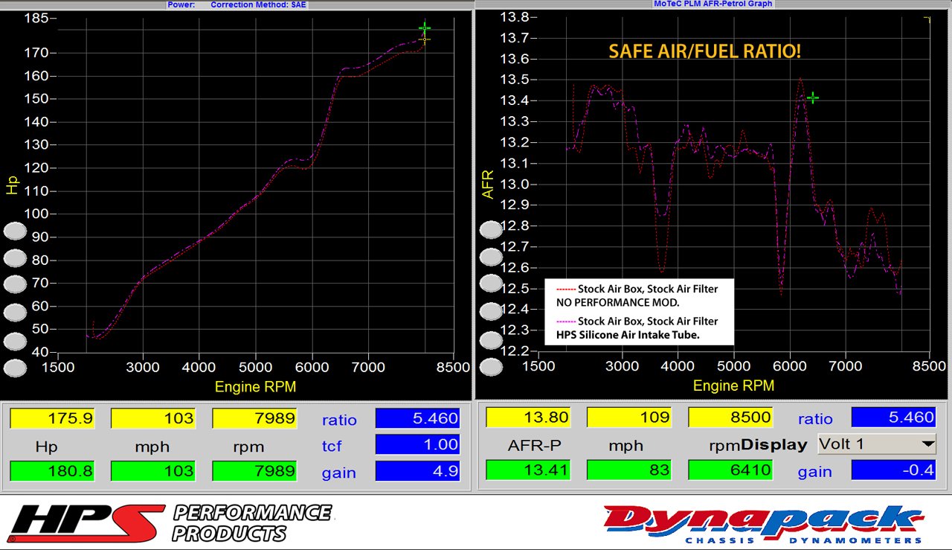The image size is (952, 550).
Task: Click the top oval button beside the Hp graph
Action: pyautogui.click(x=15, y=231)
